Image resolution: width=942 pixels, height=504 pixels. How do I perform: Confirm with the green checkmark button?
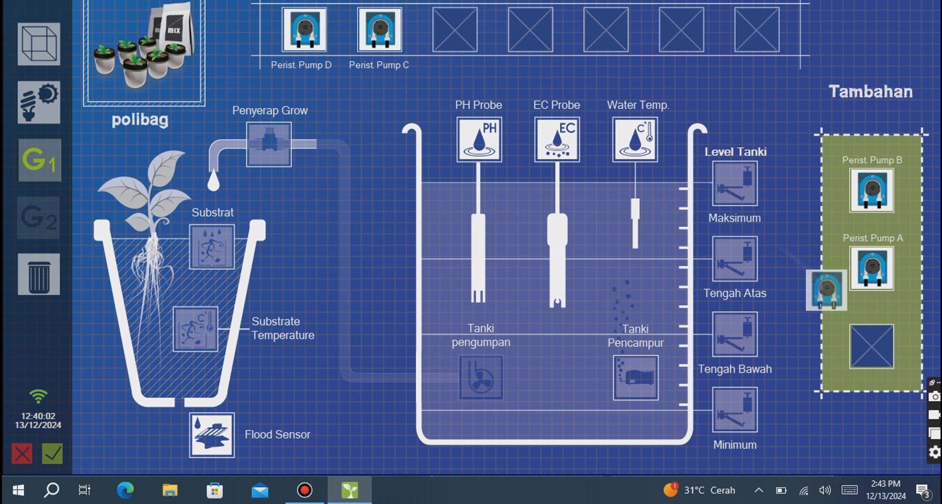52,454
